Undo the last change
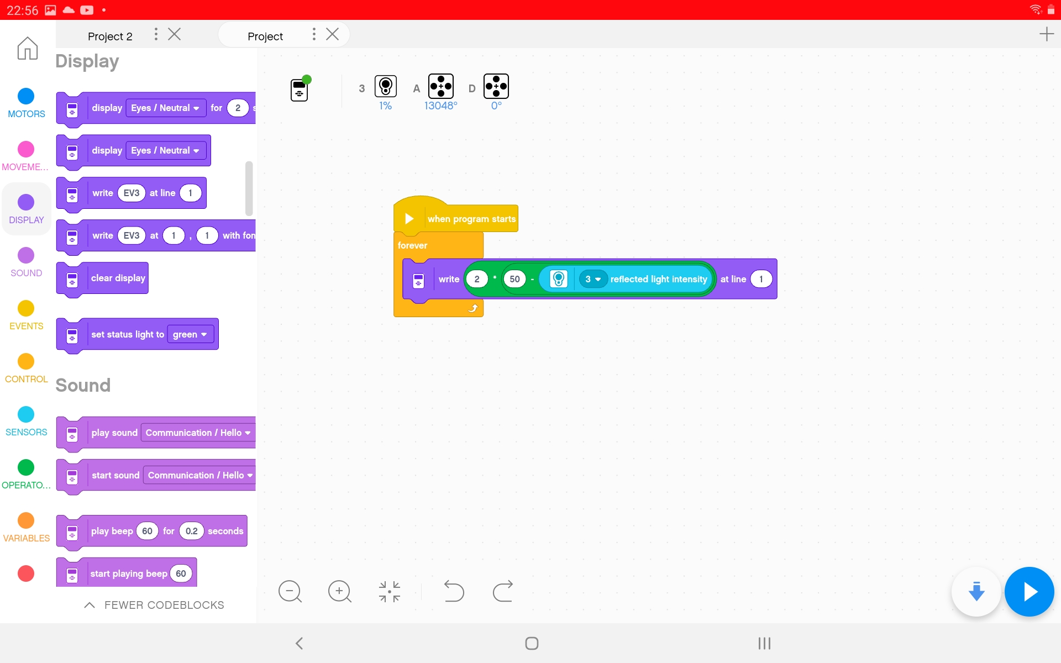Image resolution: width=1061 pixels, height=663 pixels. 453,591
